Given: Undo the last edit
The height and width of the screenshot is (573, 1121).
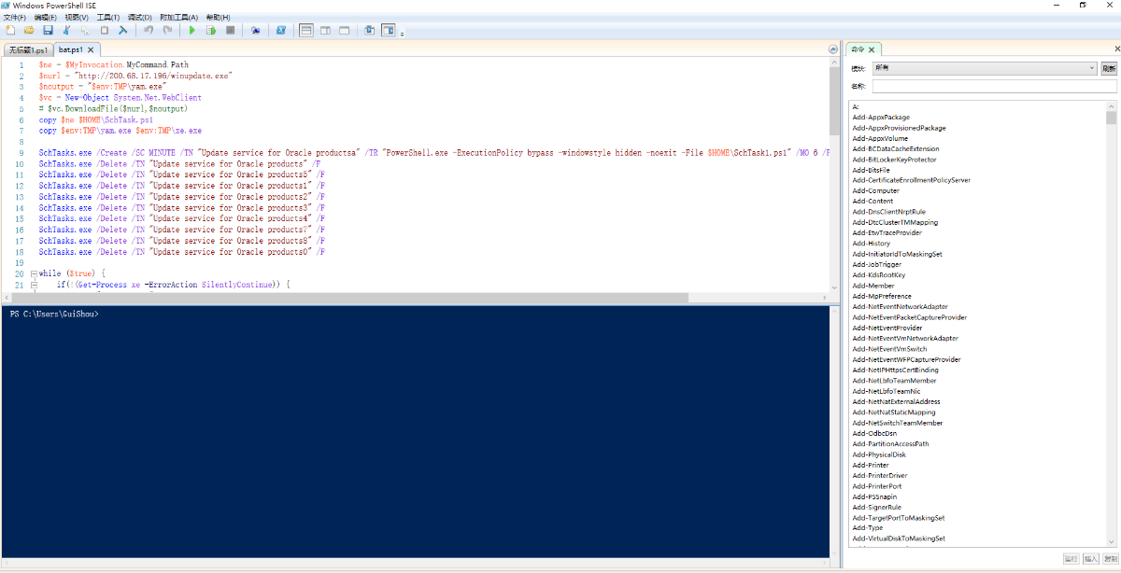Looking at the screenshot, I should pos(149,31).
